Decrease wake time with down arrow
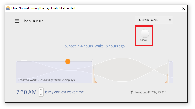The height and width of the screenshot is (109, 195). pyautogui.click(x=41, y=94)
